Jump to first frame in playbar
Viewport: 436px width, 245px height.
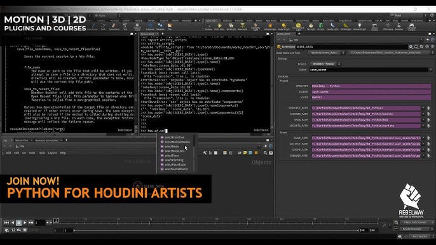6,223
